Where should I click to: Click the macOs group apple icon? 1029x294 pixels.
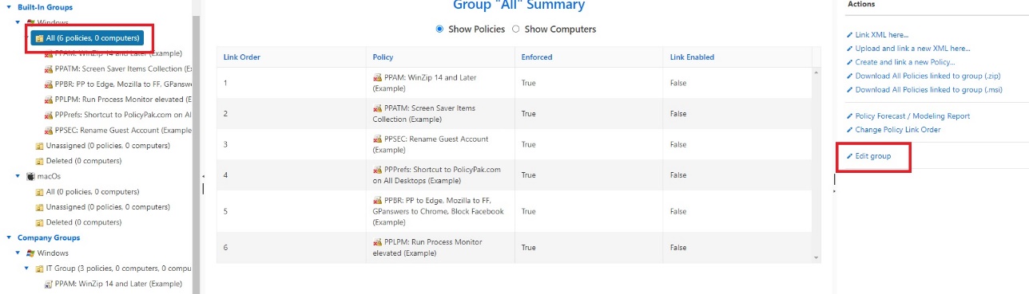click(30, 176)
